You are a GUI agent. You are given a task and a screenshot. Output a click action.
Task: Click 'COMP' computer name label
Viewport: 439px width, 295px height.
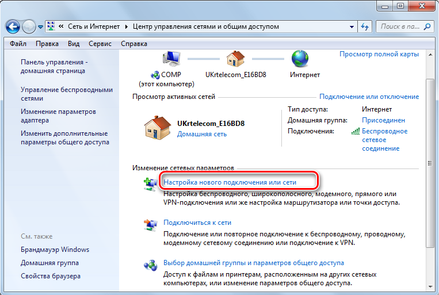coord(171,75)
